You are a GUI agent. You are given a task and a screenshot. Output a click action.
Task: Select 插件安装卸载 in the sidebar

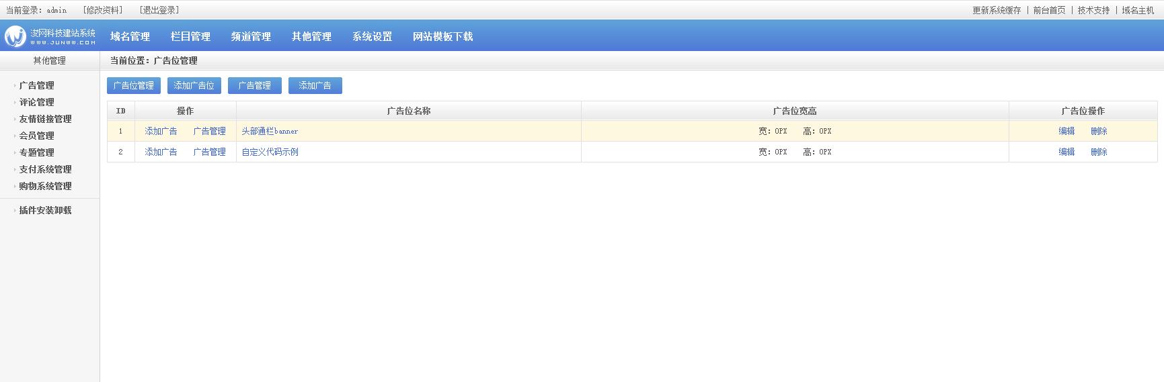click(45, 210)
